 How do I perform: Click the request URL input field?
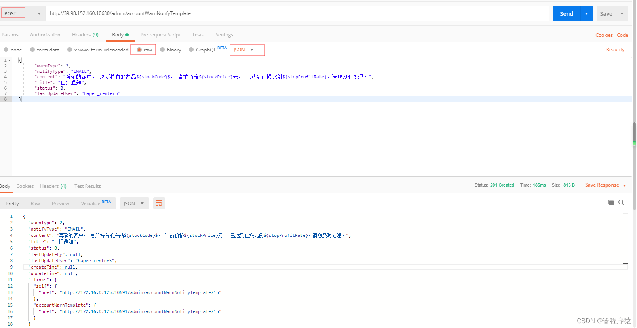pos(297,13)
